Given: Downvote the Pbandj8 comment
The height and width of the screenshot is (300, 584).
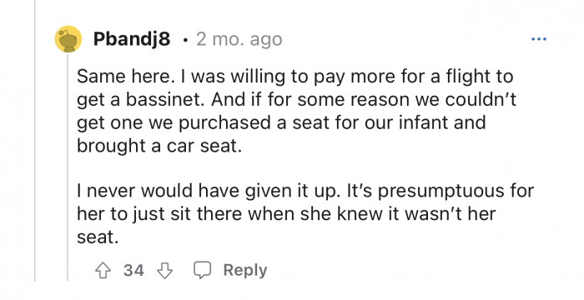Looking at the screenshot, I should point(164,271).
